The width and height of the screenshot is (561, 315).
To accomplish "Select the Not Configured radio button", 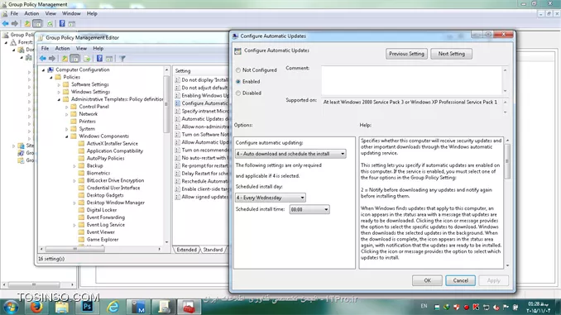I will point(238,70).
